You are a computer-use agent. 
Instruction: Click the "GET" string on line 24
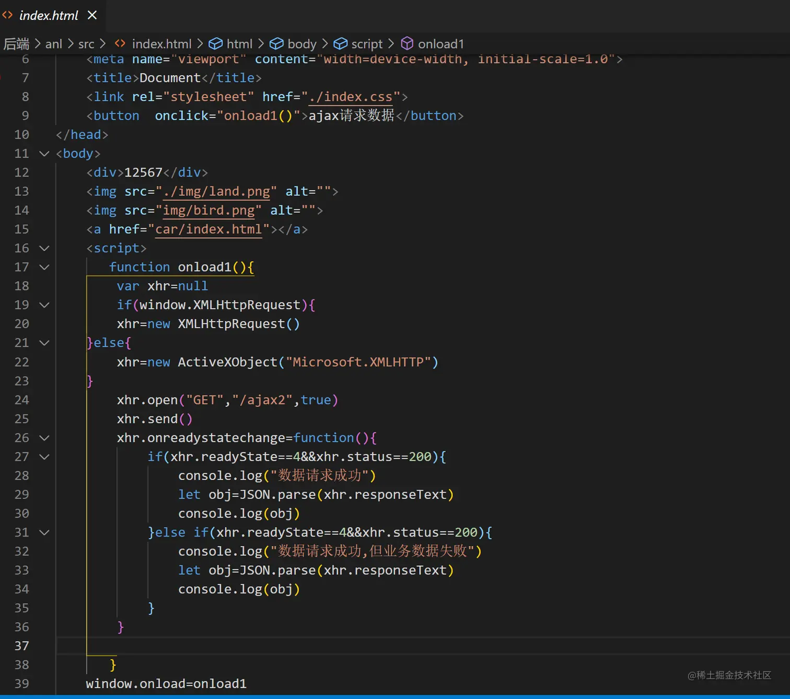[205, 400]
